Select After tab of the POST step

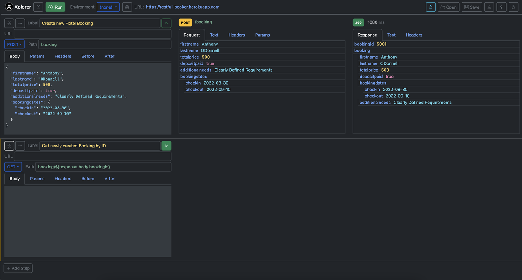coord(109,56)
